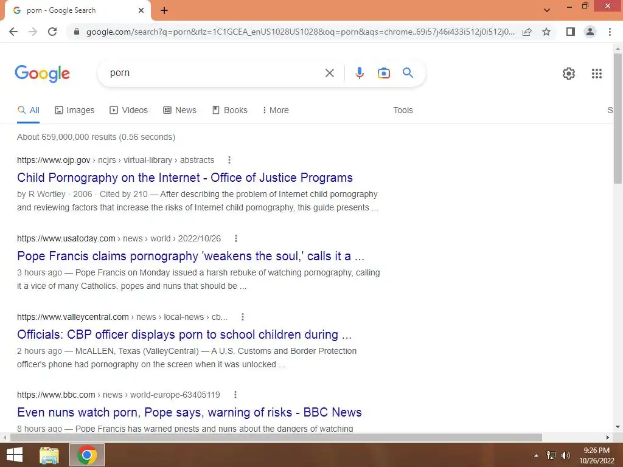Click the magnifier search button
This screenshot has height=467, width=623.
click(408, 73)
